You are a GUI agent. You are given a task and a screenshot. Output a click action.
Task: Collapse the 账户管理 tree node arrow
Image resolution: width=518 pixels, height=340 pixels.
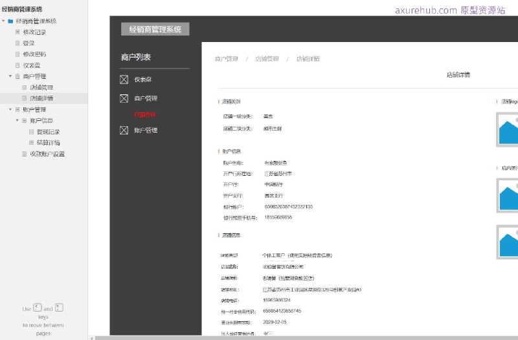tap(10, 109)
